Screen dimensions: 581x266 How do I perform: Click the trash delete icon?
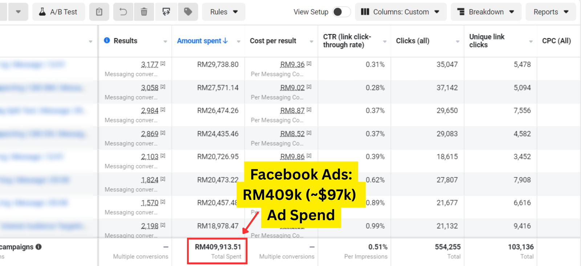tap(144, 12)
